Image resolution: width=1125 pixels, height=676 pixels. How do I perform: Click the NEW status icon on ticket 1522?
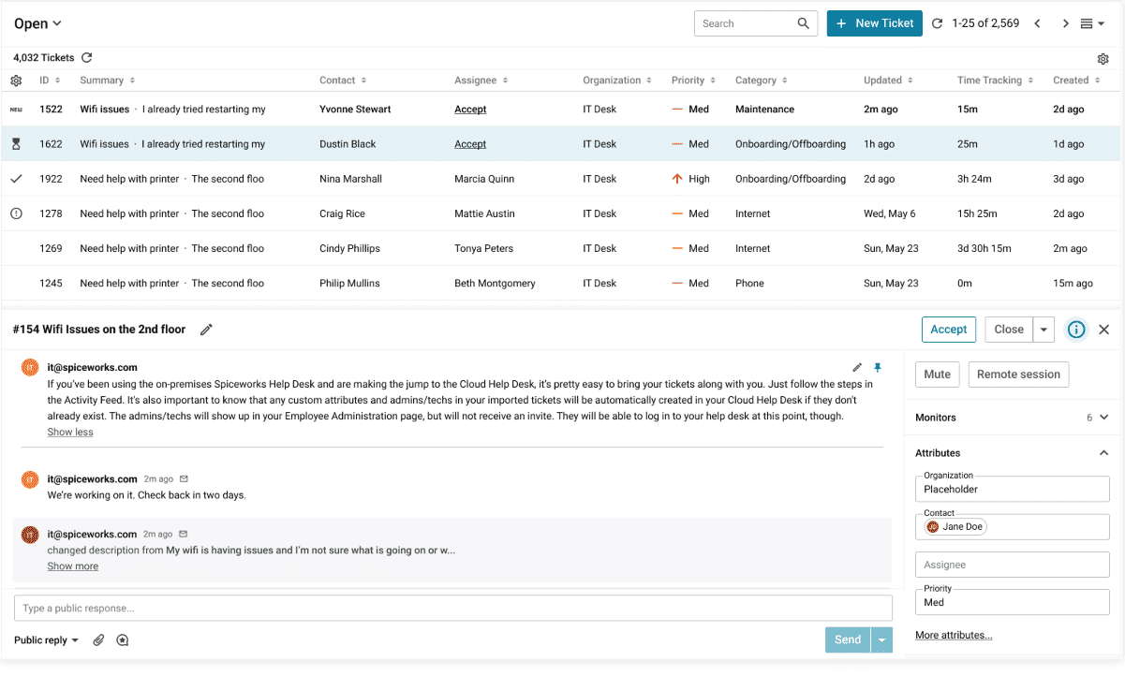pos(16,110)
